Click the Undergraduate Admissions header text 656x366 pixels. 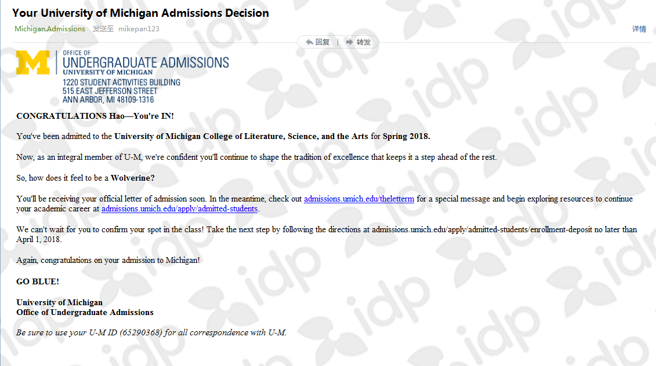pos(145,63)
